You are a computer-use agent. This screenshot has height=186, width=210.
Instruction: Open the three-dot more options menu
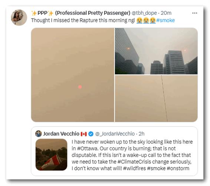click(194, 13)
